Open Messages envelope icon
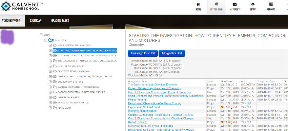 point(235,4)
